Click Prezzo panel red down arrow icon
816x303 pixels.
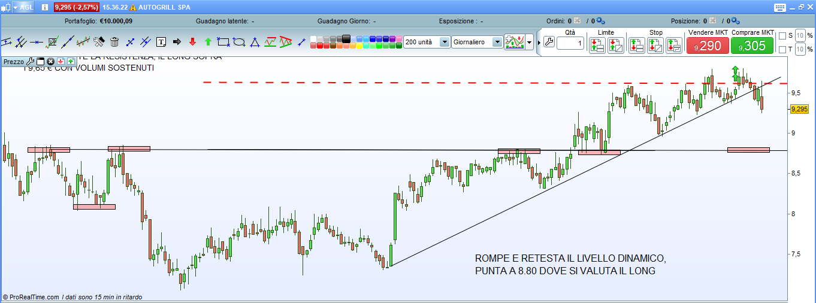[61, 61]
